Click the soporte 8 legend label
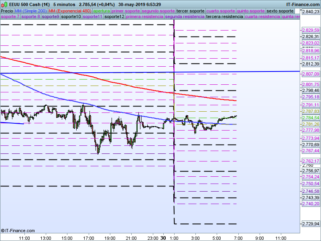This screenshot has width=321, height=241. click(31, 16)
